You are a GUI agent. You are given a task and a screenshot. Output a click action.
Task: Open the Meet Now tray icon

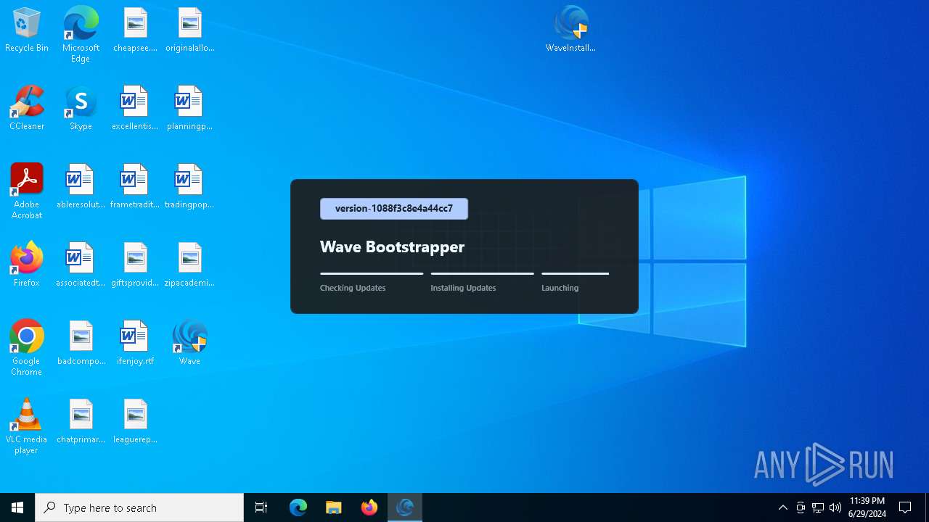(x=801, y=507)
